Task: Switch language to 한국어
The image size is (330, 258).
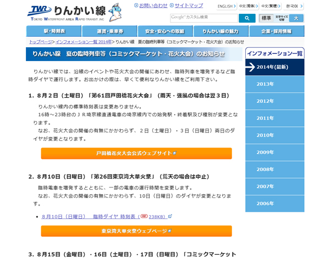Action: [293, 6]
